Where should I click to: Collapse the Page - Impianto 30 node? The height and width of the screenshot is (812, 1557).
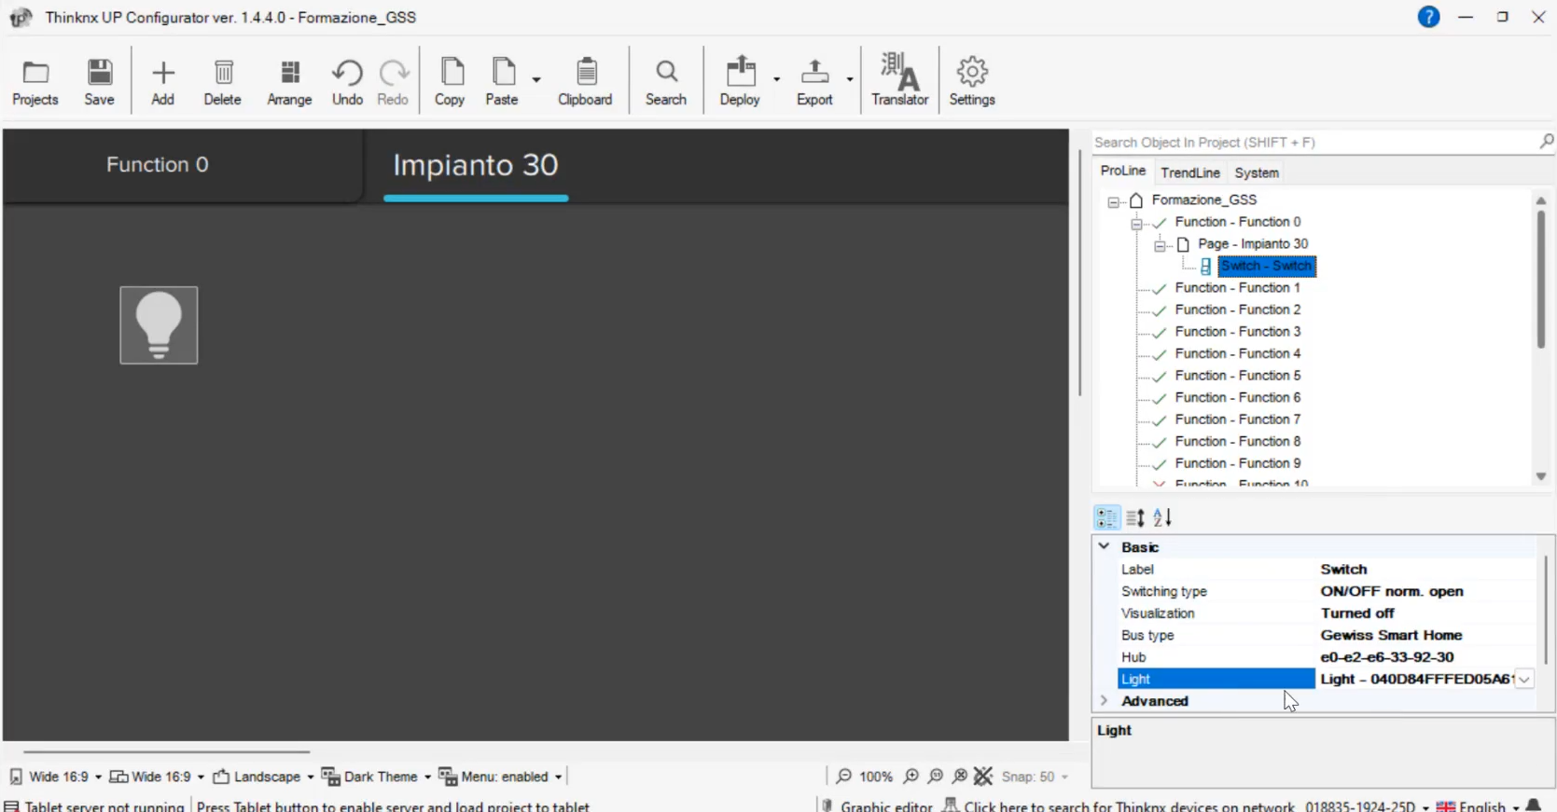[x=1160, y=245]
